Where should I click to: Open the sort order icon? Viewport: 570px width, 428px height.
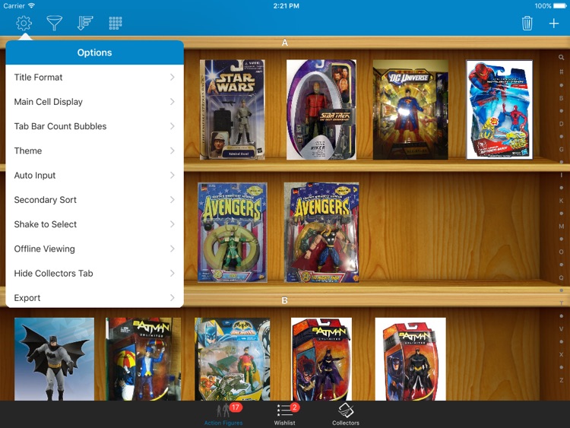(85, 24)
